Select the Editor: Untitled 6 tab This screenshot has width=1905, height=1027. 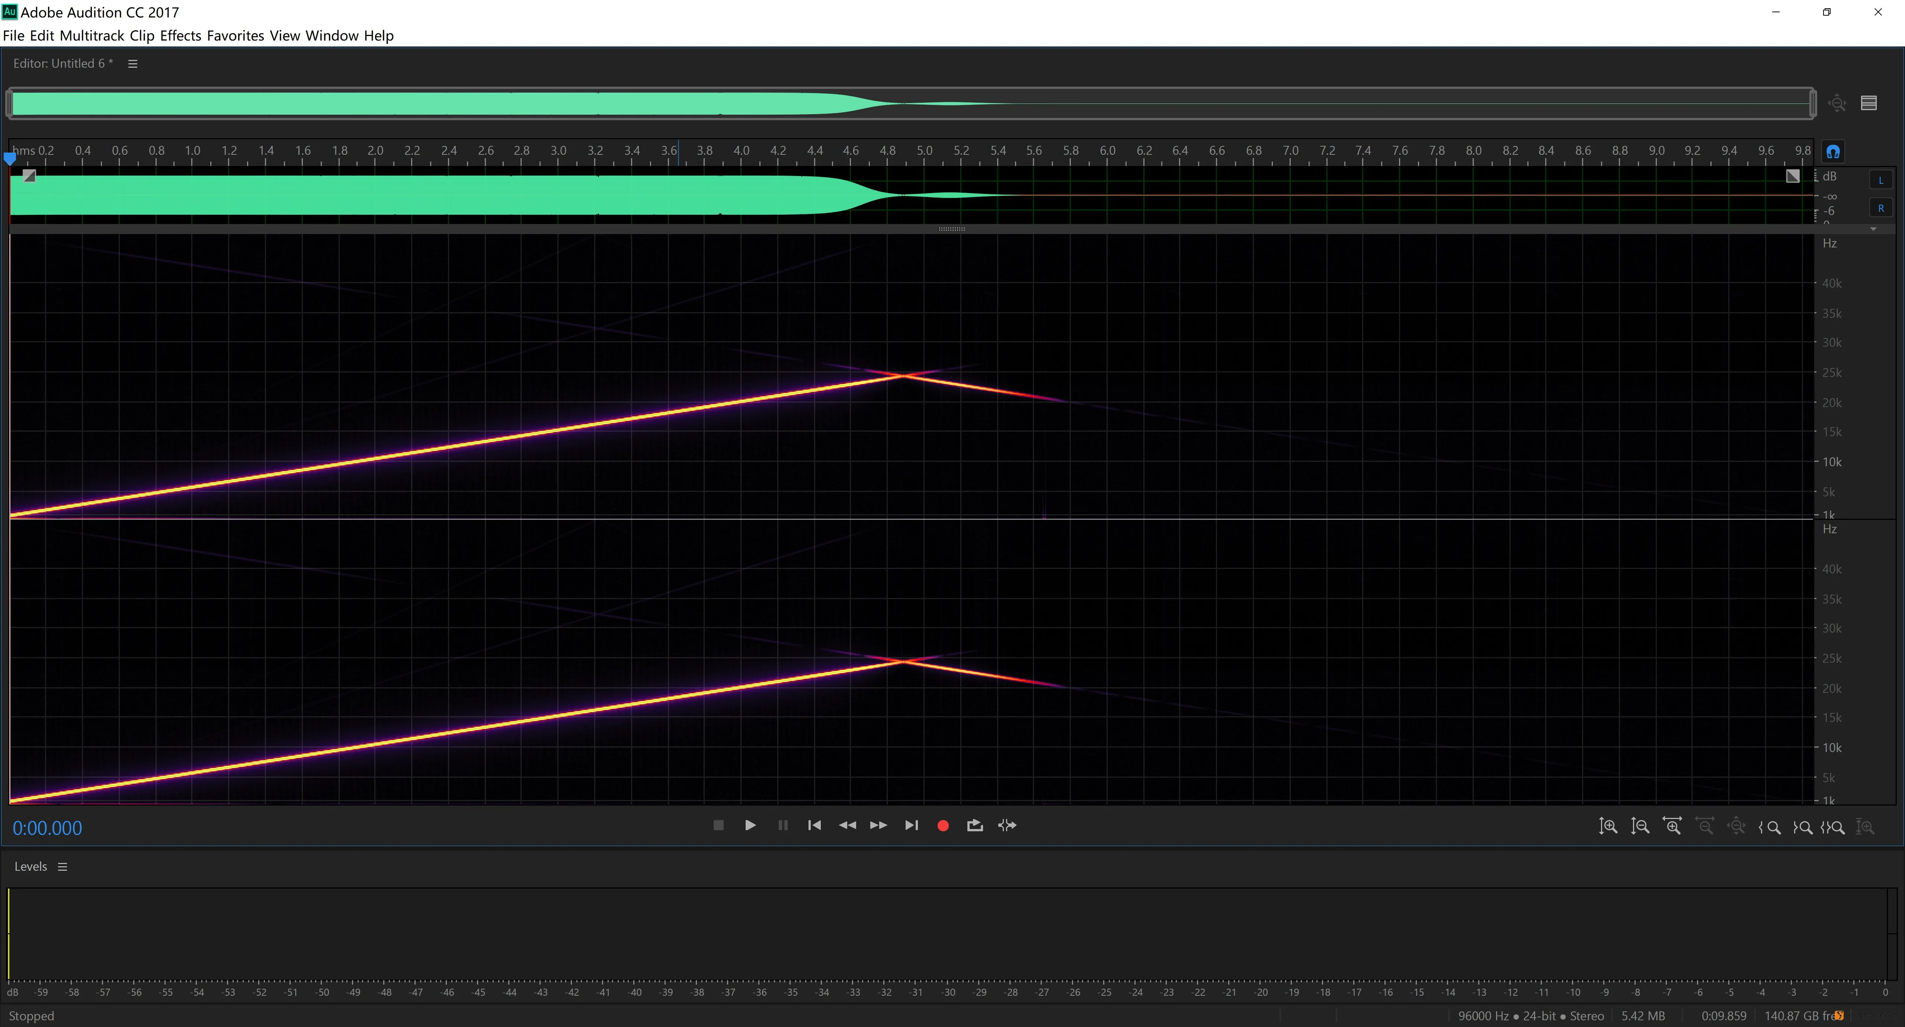point(63,64)
